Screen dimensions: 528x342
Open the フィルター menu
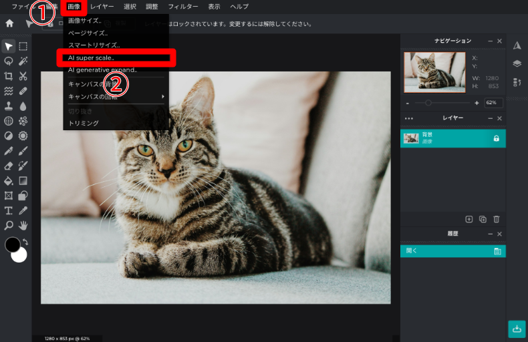click(182, 7)
